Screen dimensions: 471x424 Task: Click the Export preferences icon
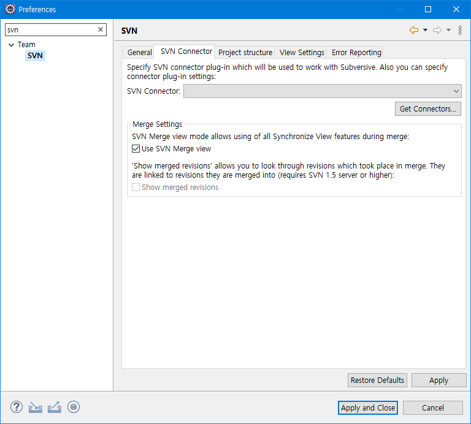pyautogui.click(x=55, y=407)
